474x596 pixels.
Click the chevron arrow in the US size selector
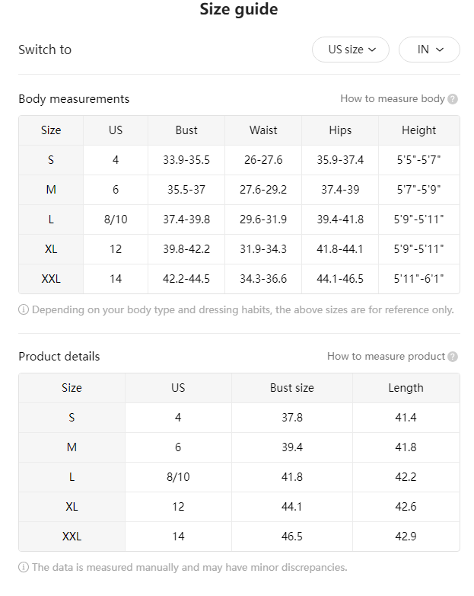372,50
